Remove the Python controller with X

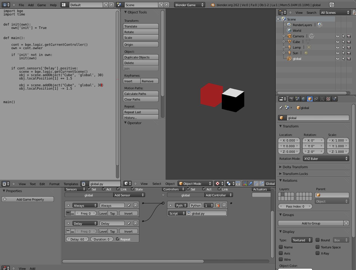224,205
